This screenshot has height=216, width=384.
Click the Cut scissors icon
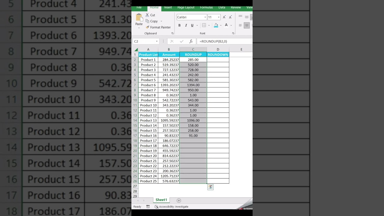coord(147,15)
